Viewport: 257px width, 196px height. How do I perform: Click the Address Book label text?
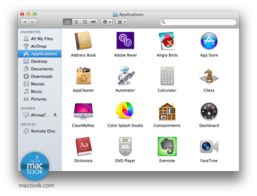tap(83, 55)
